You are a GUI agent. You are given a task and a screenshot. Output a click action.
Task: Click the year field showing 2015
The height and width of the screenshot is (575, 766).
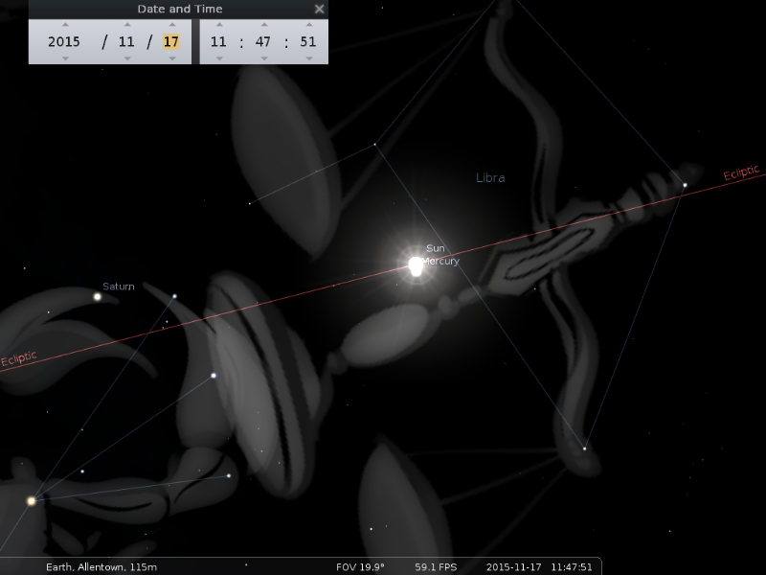[64, 42]
